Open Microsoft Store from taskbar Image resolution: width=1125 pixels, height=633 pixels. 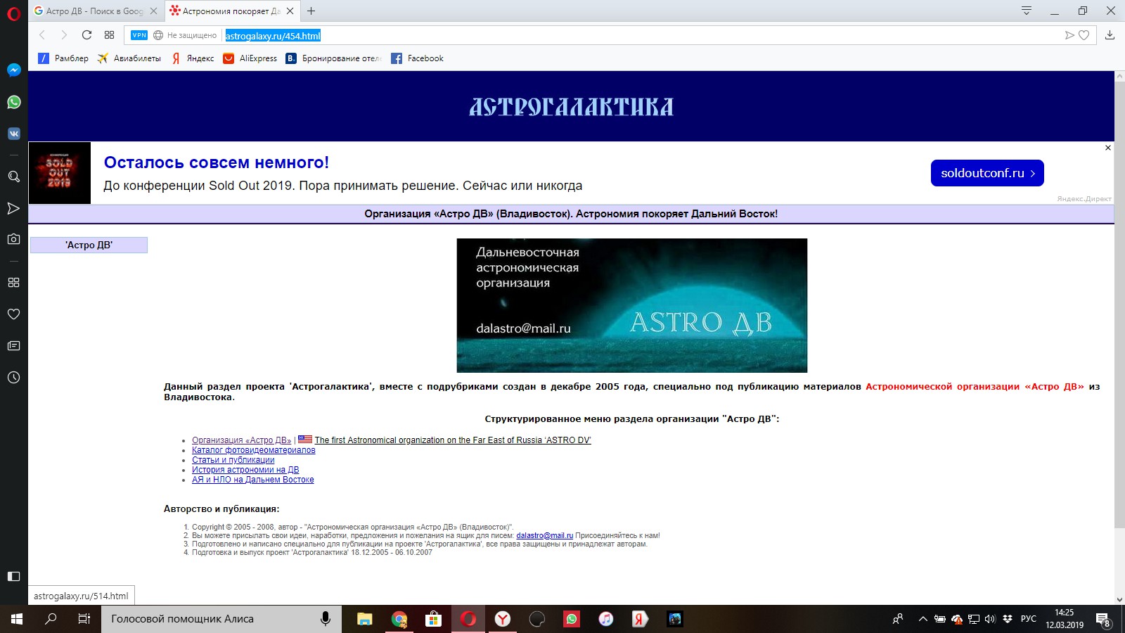434,619
